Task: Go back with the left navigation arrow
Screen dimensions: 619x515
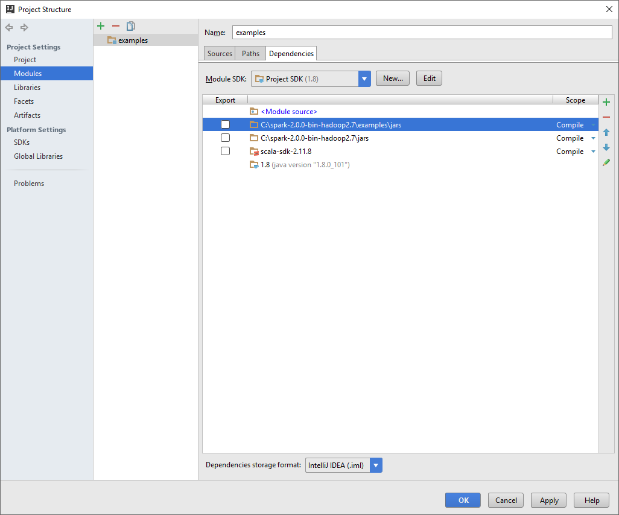Action: point(9,27)
